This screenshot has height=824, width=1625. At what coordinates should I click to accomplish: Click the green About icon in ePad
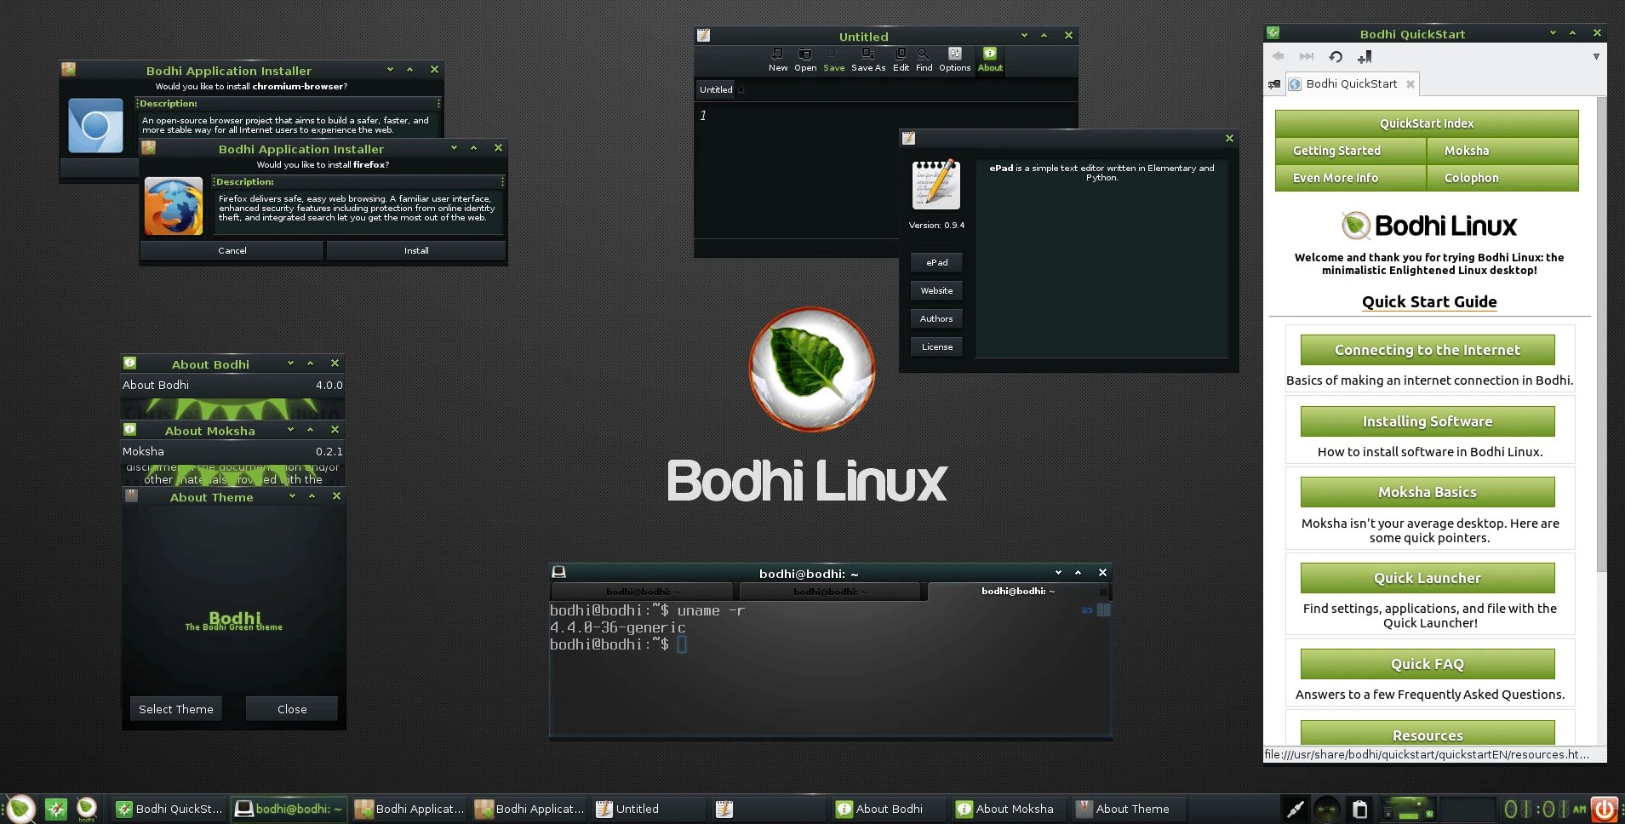(x=990, y=54)
